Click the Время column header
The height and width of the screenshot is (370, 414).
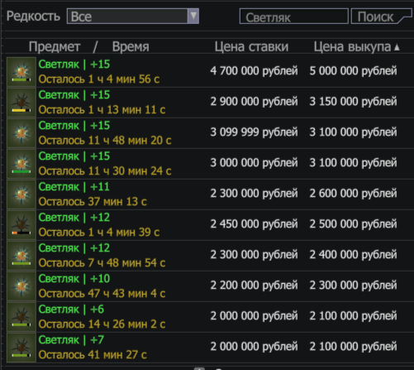131,46
